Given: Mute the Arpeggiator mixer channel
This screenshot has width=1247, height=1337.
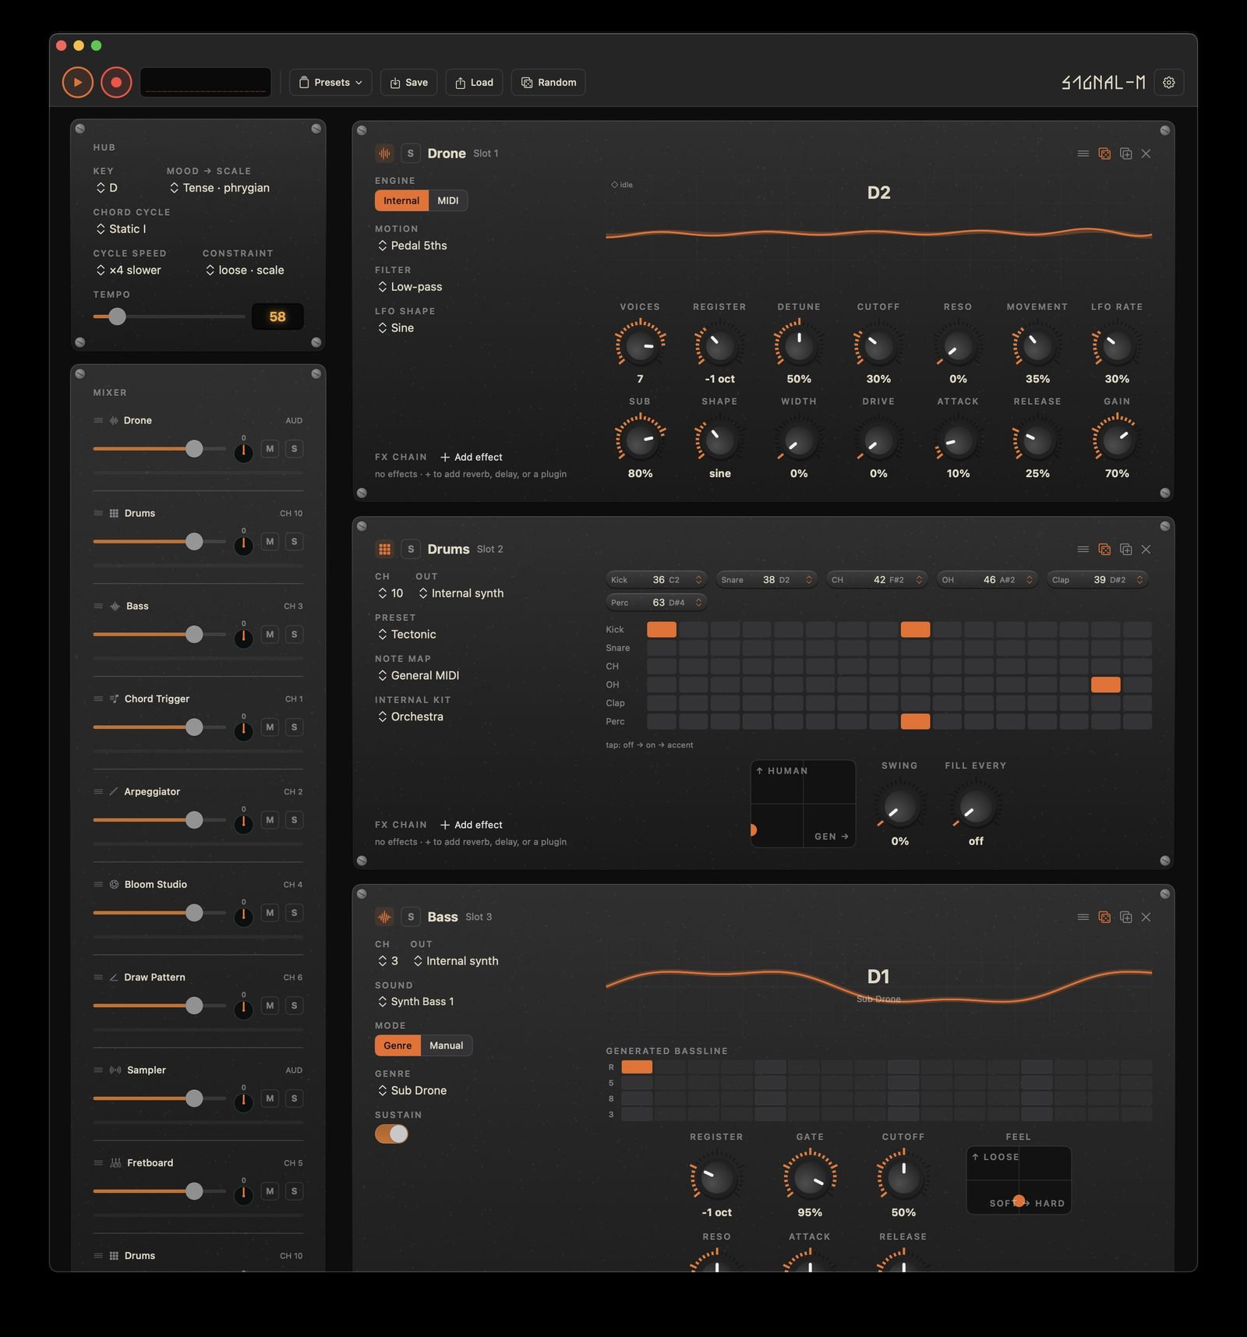Looking at the screenshot, I should (270, 820).
